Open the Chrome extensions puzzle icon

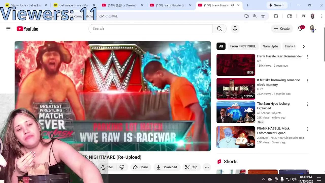click(x=276, y=16)
